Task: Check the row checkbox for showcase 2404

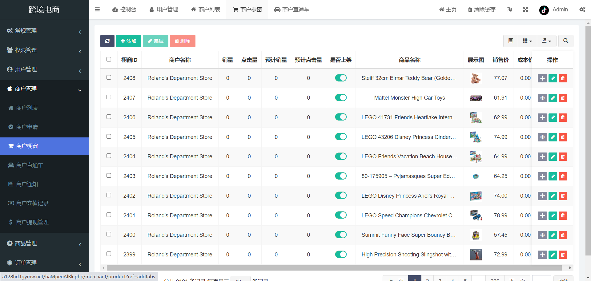Action: pos(109,156)
